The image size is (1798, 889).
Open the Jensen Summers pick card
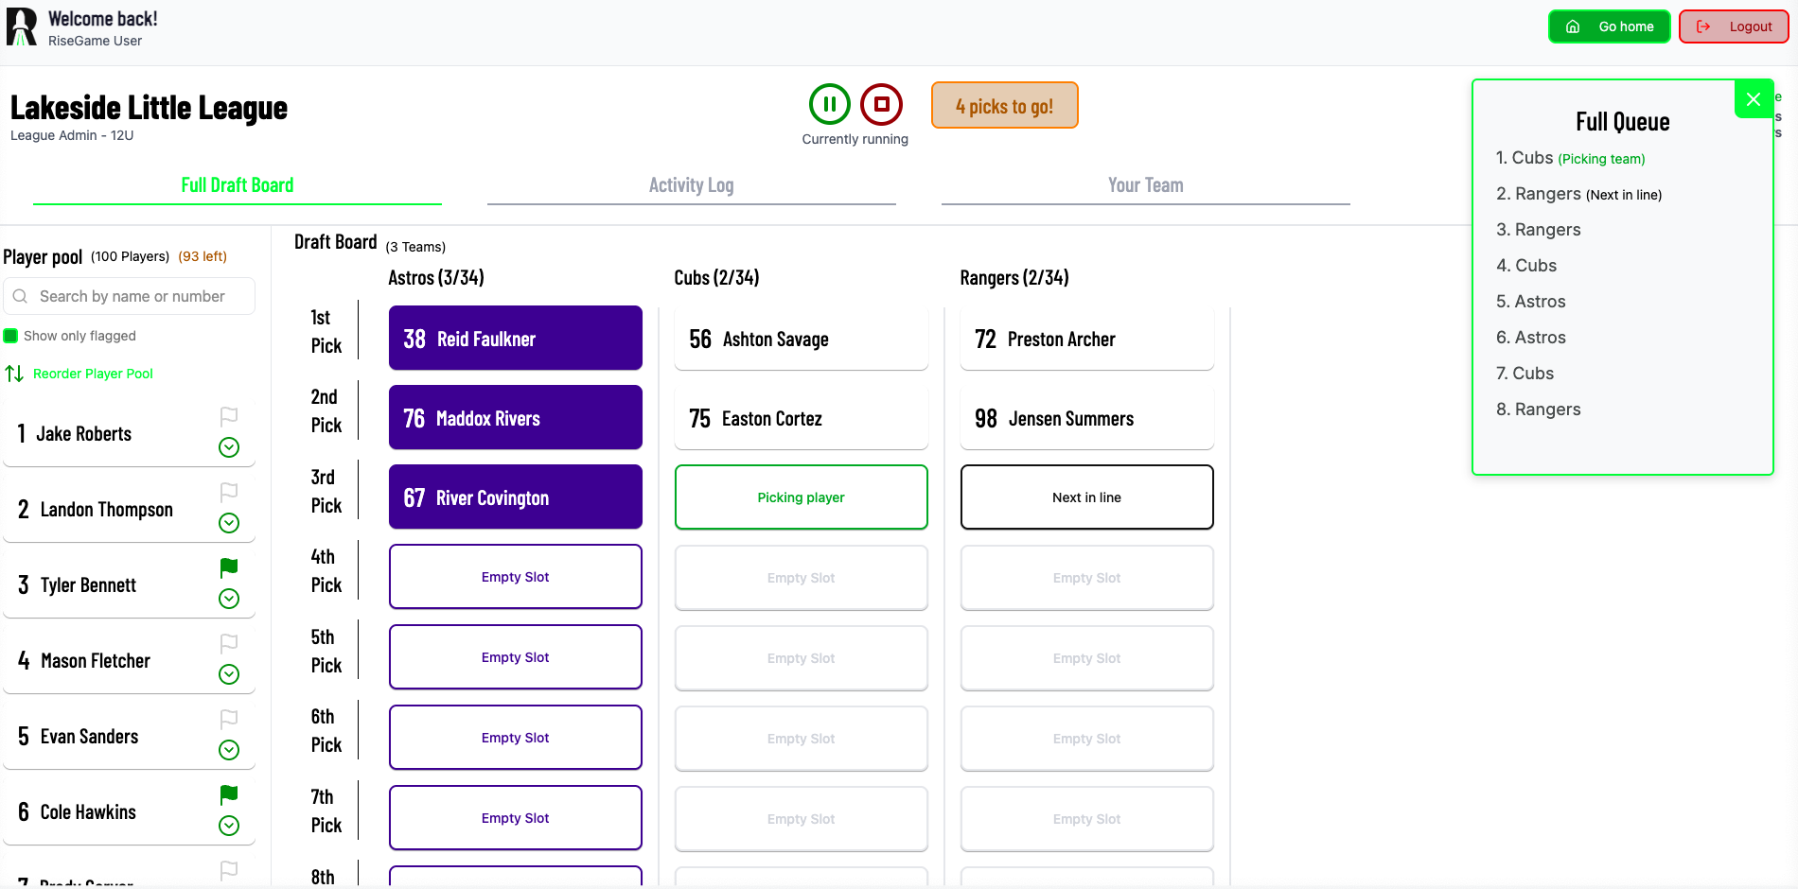(1087, 417)
